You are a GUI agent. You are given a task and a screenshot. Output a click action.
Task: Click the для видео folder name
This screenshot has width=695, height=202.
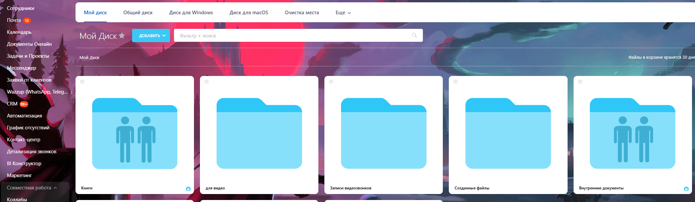215,188
